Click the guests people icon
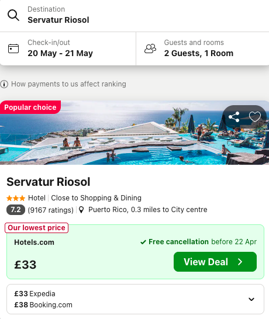 [150, 48]
